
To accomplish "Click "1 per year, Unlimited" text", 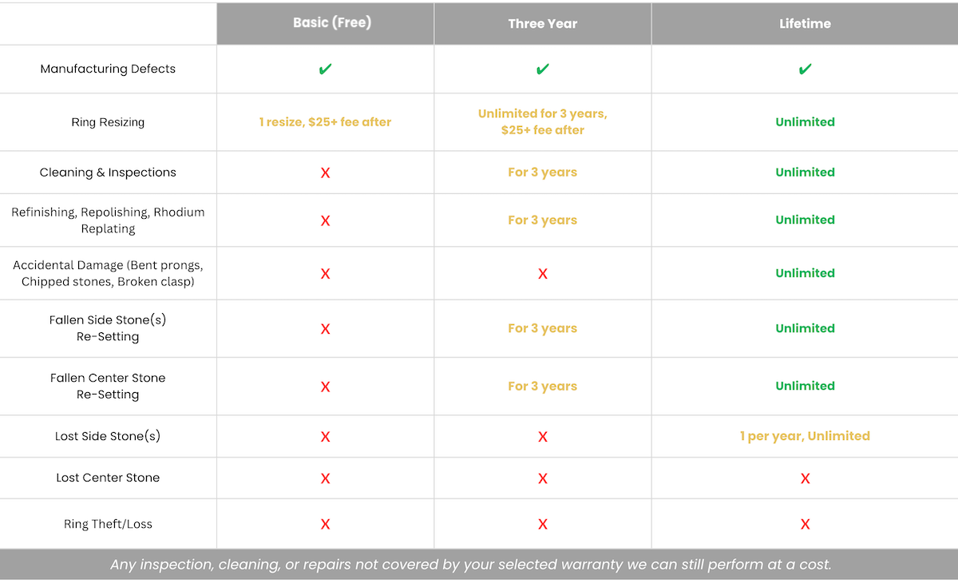I will pos(805,436).
